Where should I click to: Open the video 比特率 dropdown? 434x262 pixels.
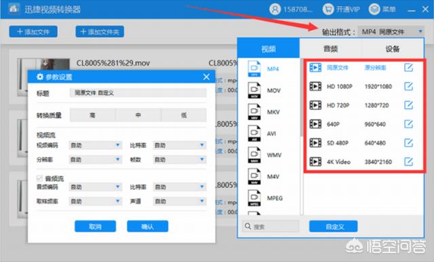[x=179, y=145]
